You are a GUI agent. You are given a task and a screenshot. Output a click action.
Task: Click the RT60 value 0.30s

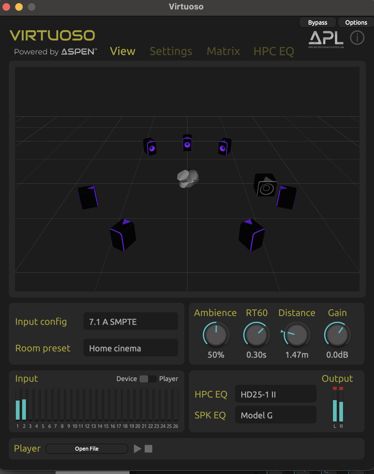[x=256, y=355]
